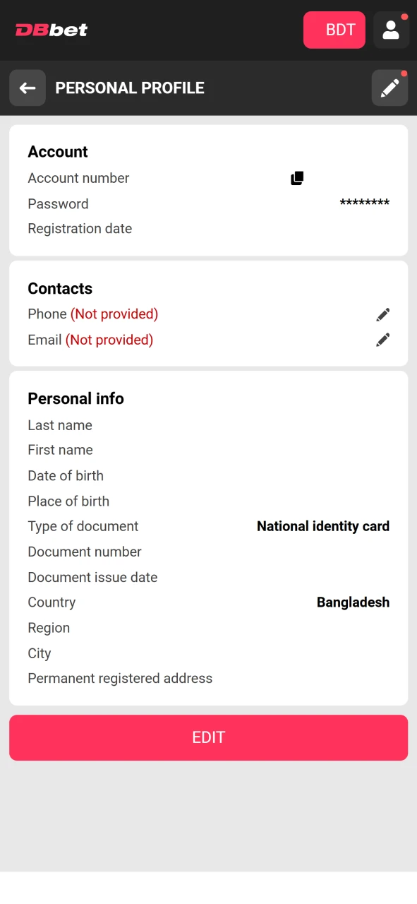Go back with the back arrow button
Screen dimensions: 417x904
(x=27, y=88)
